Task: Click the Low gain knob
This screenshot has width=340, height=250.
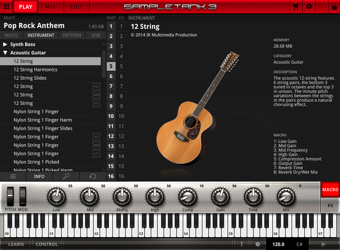Action: tap(56, 197)
